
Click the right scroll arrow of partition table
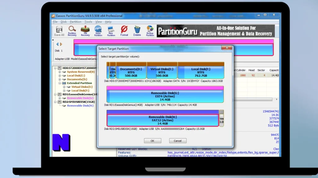coord(277,100)
